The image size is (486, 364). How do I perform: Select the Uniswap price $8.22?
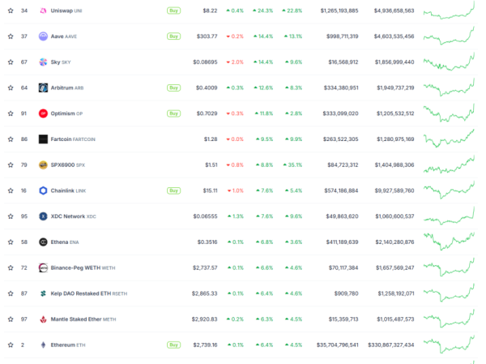(x=210, y=11)
